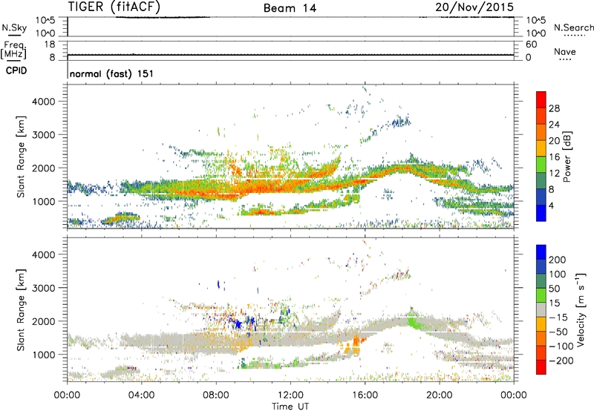
Task: Pick the gray -15 to 15 Velocity segment
Action: [x=541, y=310]
